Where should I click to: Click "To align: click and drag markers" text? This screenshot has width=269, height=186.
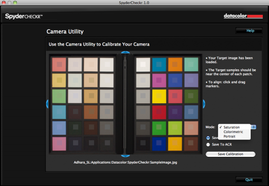click(226, 84)
